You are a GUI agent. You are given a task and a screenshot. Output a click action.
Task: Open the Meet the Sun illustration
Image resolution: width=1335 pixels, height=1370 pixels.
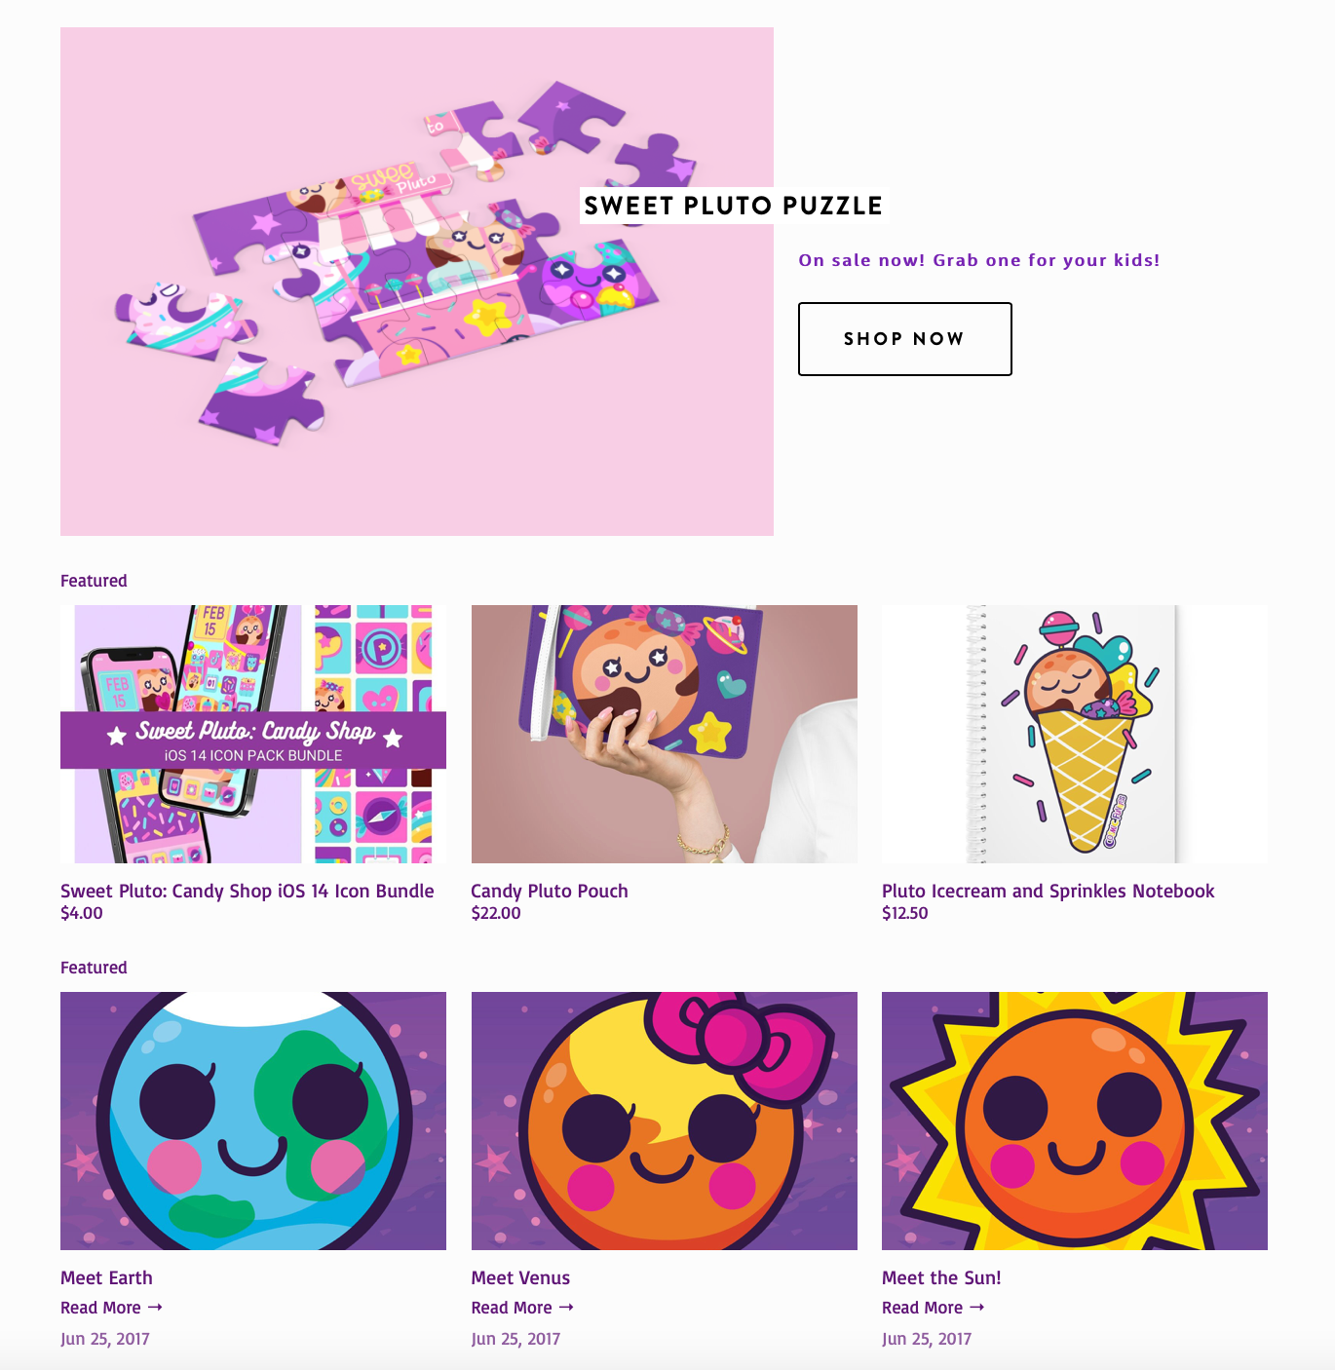pos(1075,1121)
